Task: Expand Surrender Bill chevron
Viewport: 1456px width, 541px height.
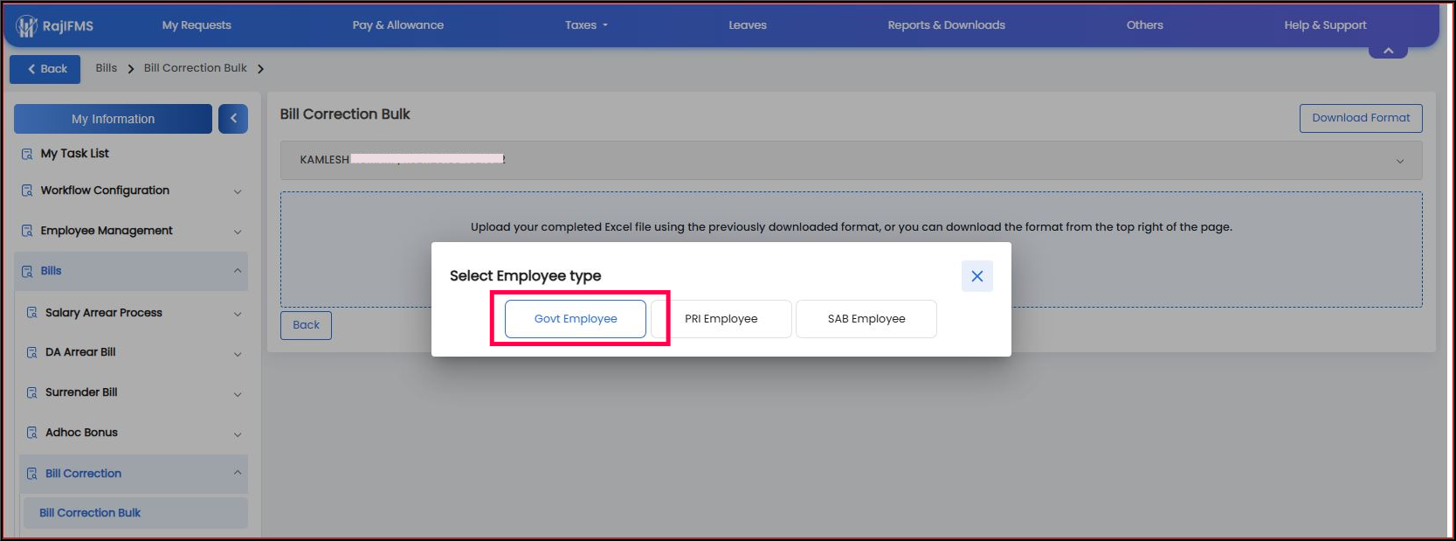Action: [x=238, y=394]
